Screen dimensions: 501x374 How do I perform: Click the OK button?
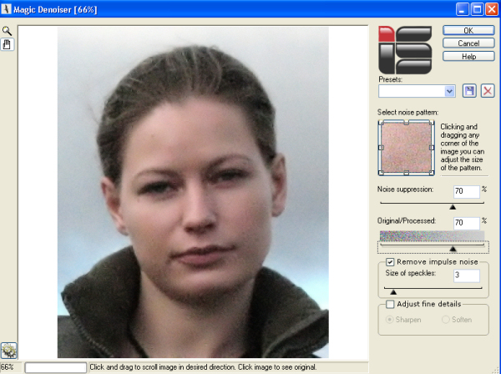click(468, 30)
